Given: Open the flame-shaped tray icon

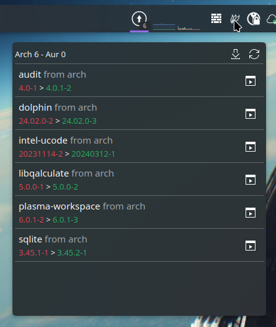Looking at the screenshot, I should [x=235, y=19].
